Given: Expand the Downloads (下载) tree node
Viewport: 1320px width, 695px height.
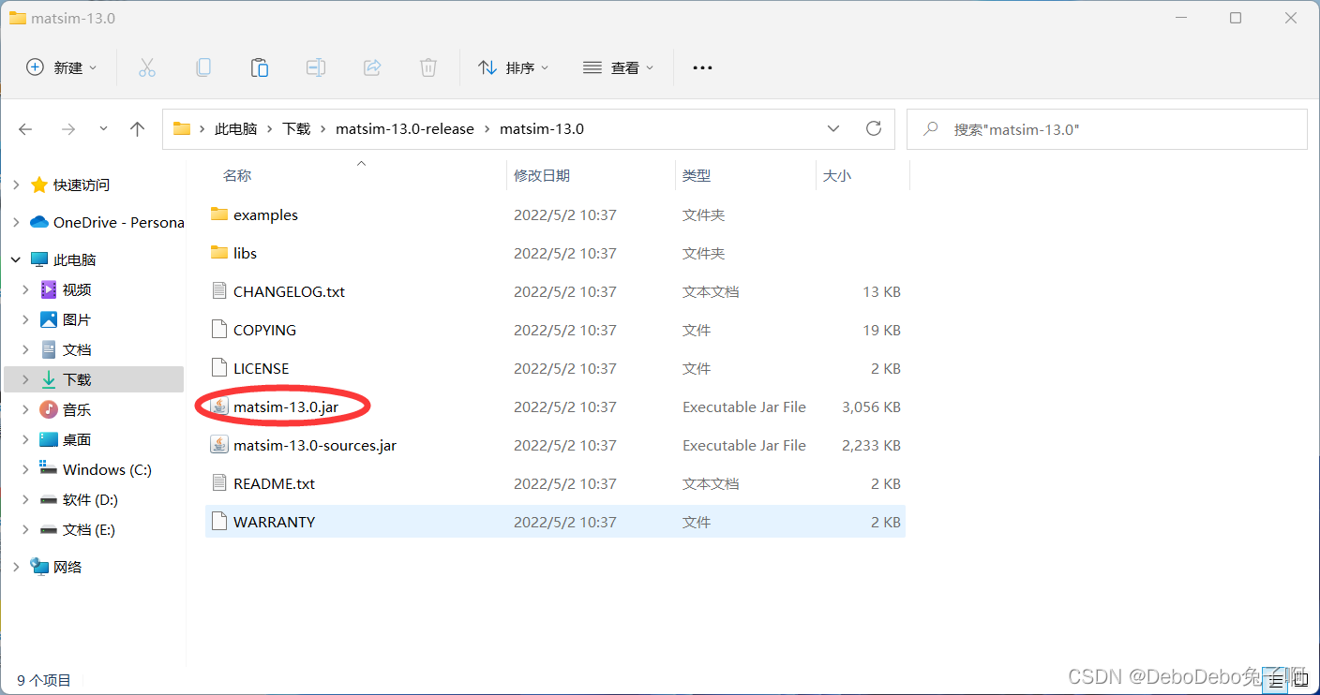Looking at the screenshot, I should click(x=26, y=379).
